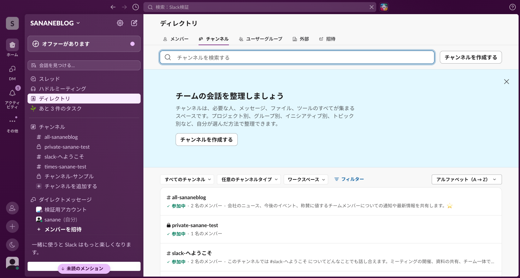The width and height of the screenshot is (520, 278).
Task: Click チャンネルを作成する button beside search field
Action: tap(471, 57)
